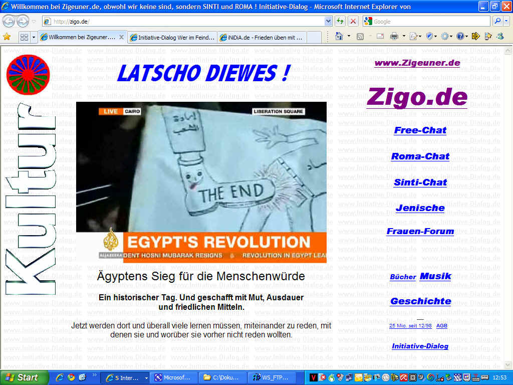Click the Tools gear icon
Screen dimensions: 513x385
445,36
